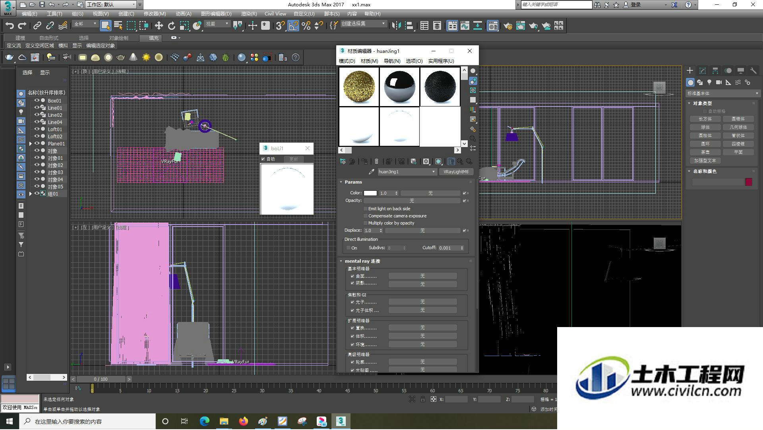Click the Link selection icon
The width and height of the screenshot is (763, 430).
[x=37, y=26]
